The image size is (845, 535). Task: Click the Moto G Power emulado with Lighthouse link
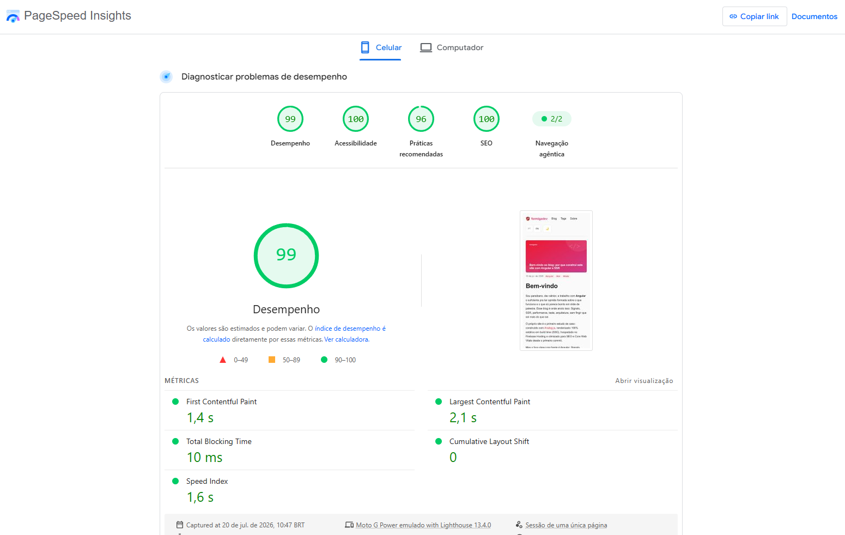pyautogui.click(x=423, y=525)
